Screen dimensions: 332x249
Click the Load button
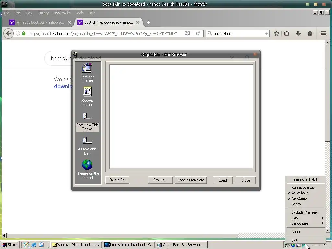click(x=223, y=180)
